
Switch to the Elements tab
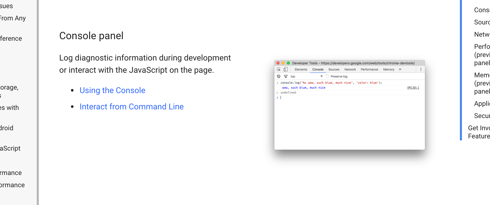pos(301,69)
